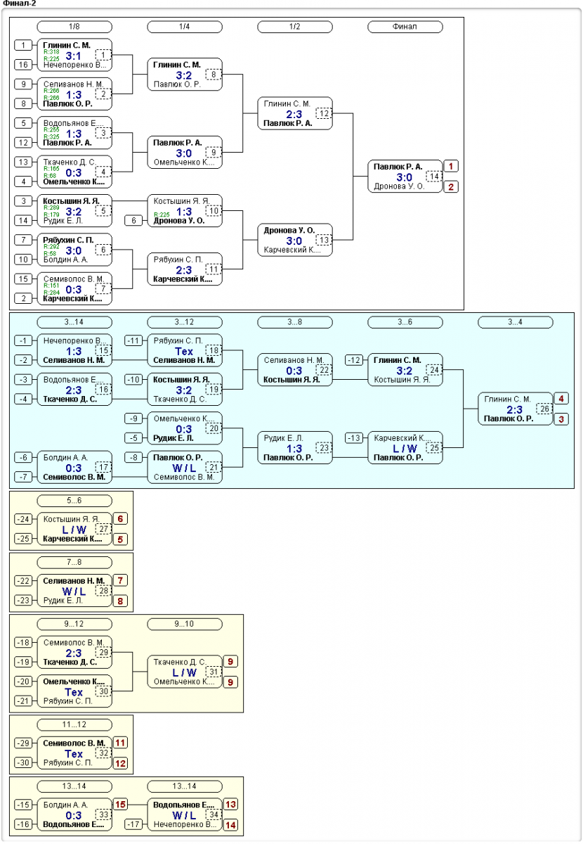The width and height of the screenshot is (583, 844).
Task: Click match number 25 dashed box
Action: pyautogui.click(x=434, y=447)
